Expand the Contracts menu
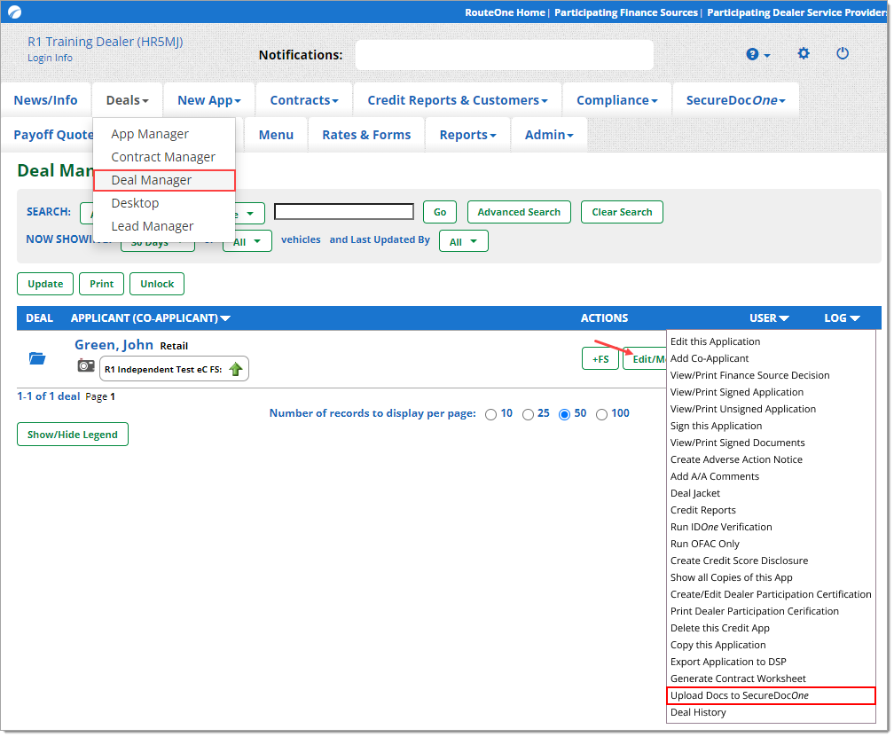The width and height of the screenshot is (894, 737). click(305, 100)
